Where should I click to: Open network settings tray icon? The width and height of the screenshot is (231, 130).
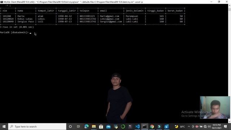tap(205, 126)
